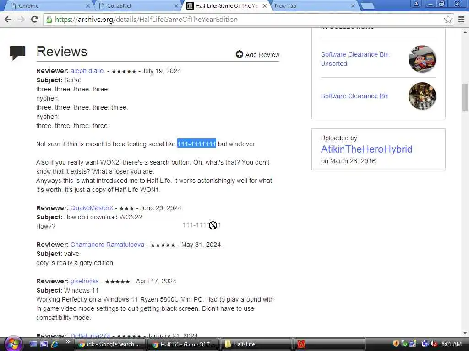Viewport: 469px width, 351px height.
Task: Close the Chrome tab
Action: click(x=87, y=5)
